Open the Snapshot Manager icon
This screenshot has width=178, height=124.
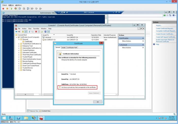28,9
